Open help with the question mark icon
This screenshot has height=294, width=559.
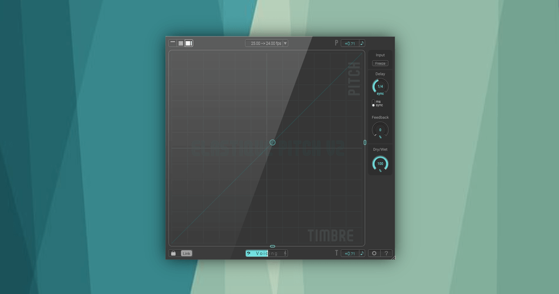tap(386, 253)
